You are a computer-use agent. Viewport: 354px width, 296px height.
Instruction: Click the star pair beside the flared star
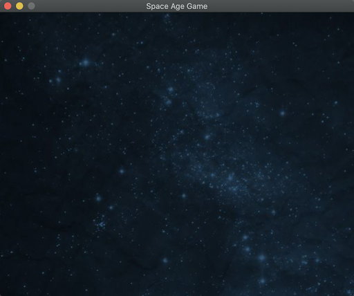click(55, 80)
